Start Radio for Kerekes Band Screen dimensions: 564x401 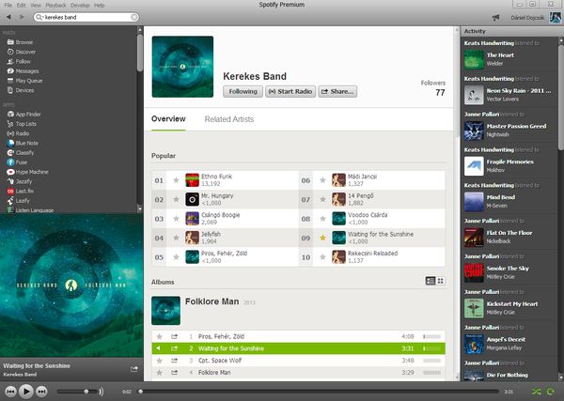pyautogui.click(x=290, y=91)
